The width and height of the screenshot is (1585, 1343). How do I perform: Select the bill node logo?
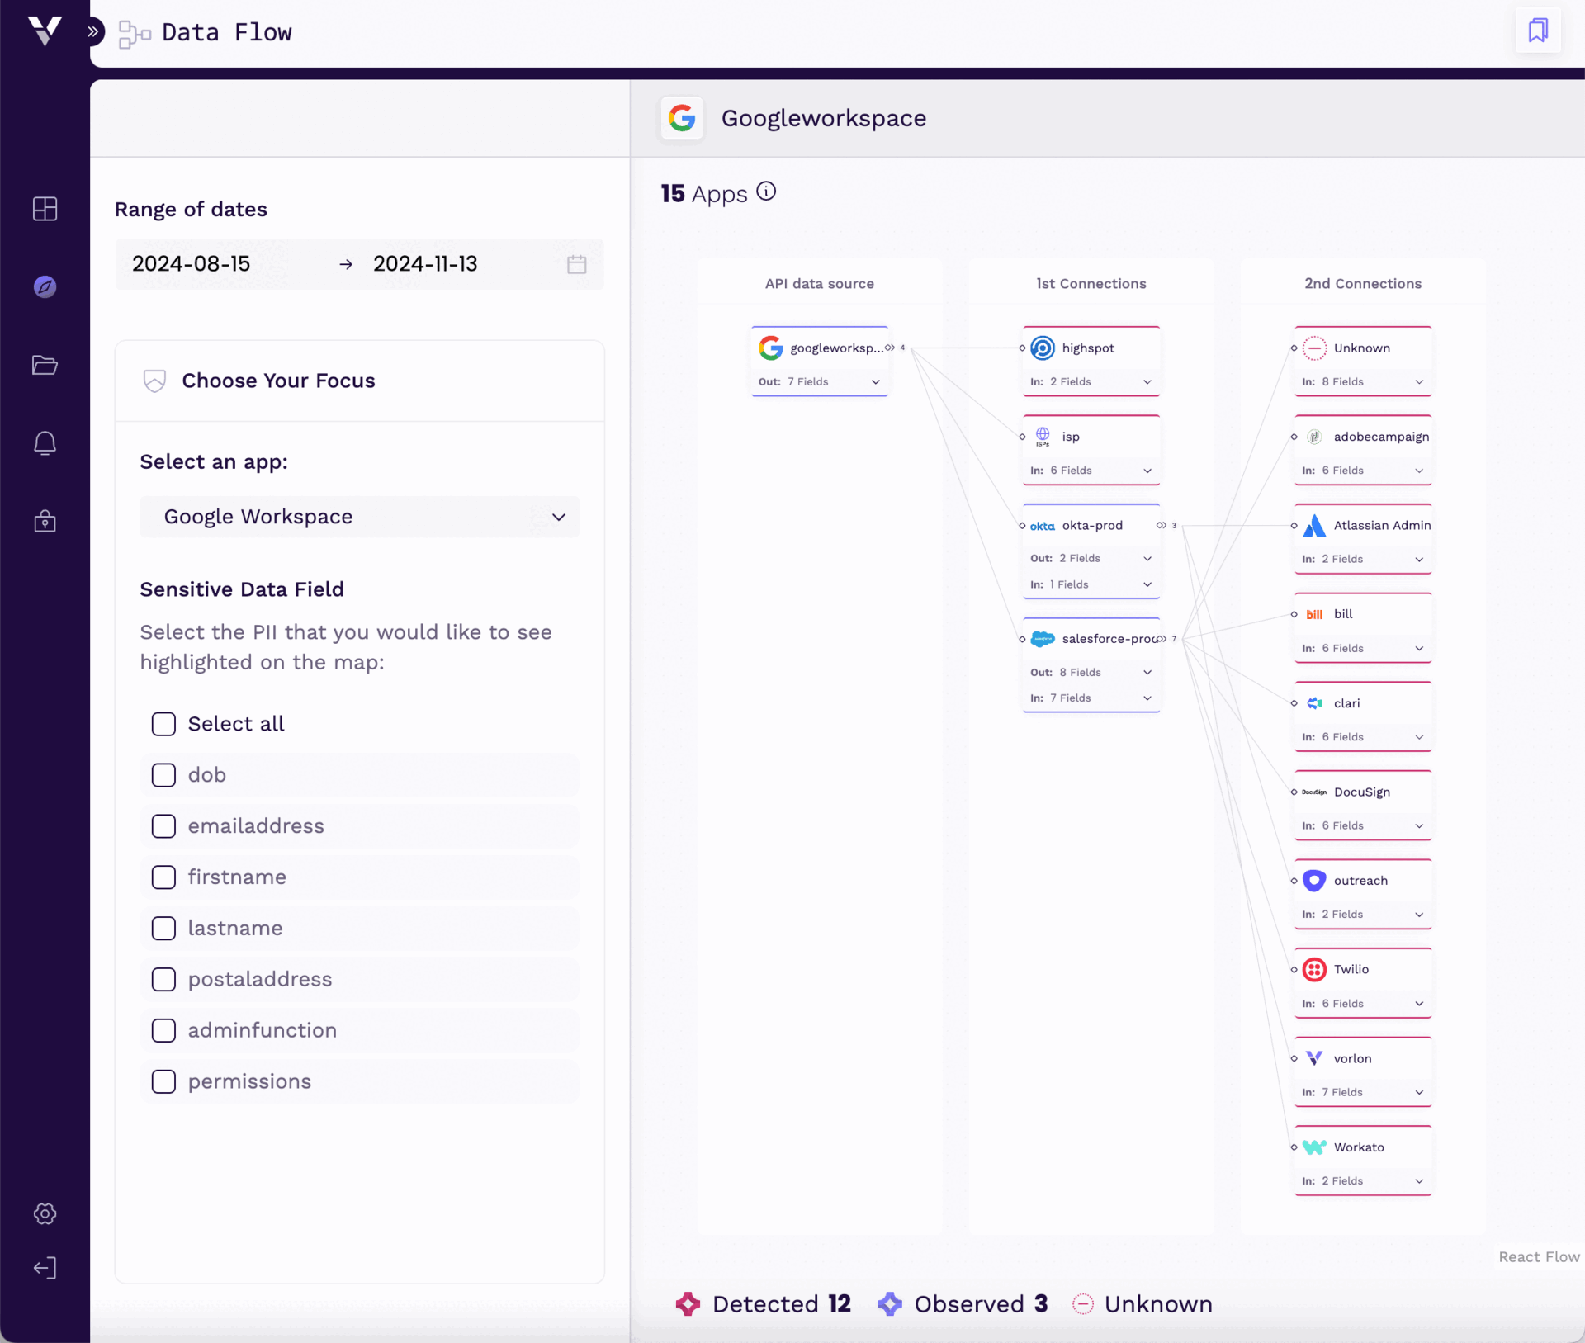1314,614
